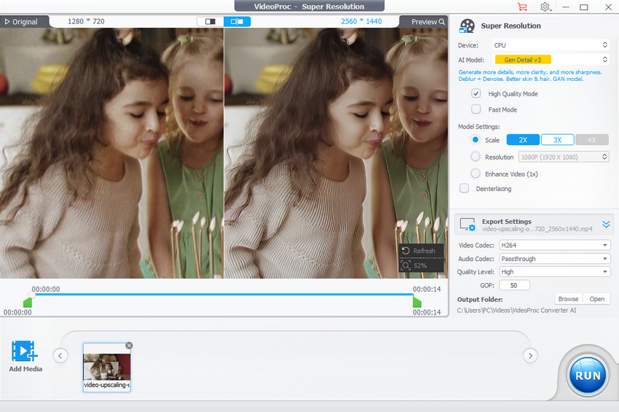Open the shopping cart icon
The image size is (619, 412).
point(522,7)
